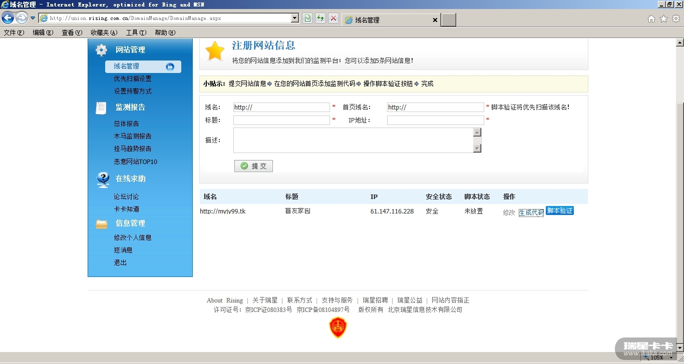
Task: Click the yellow star icon by 注册网站信息
Action: (215, 50)
